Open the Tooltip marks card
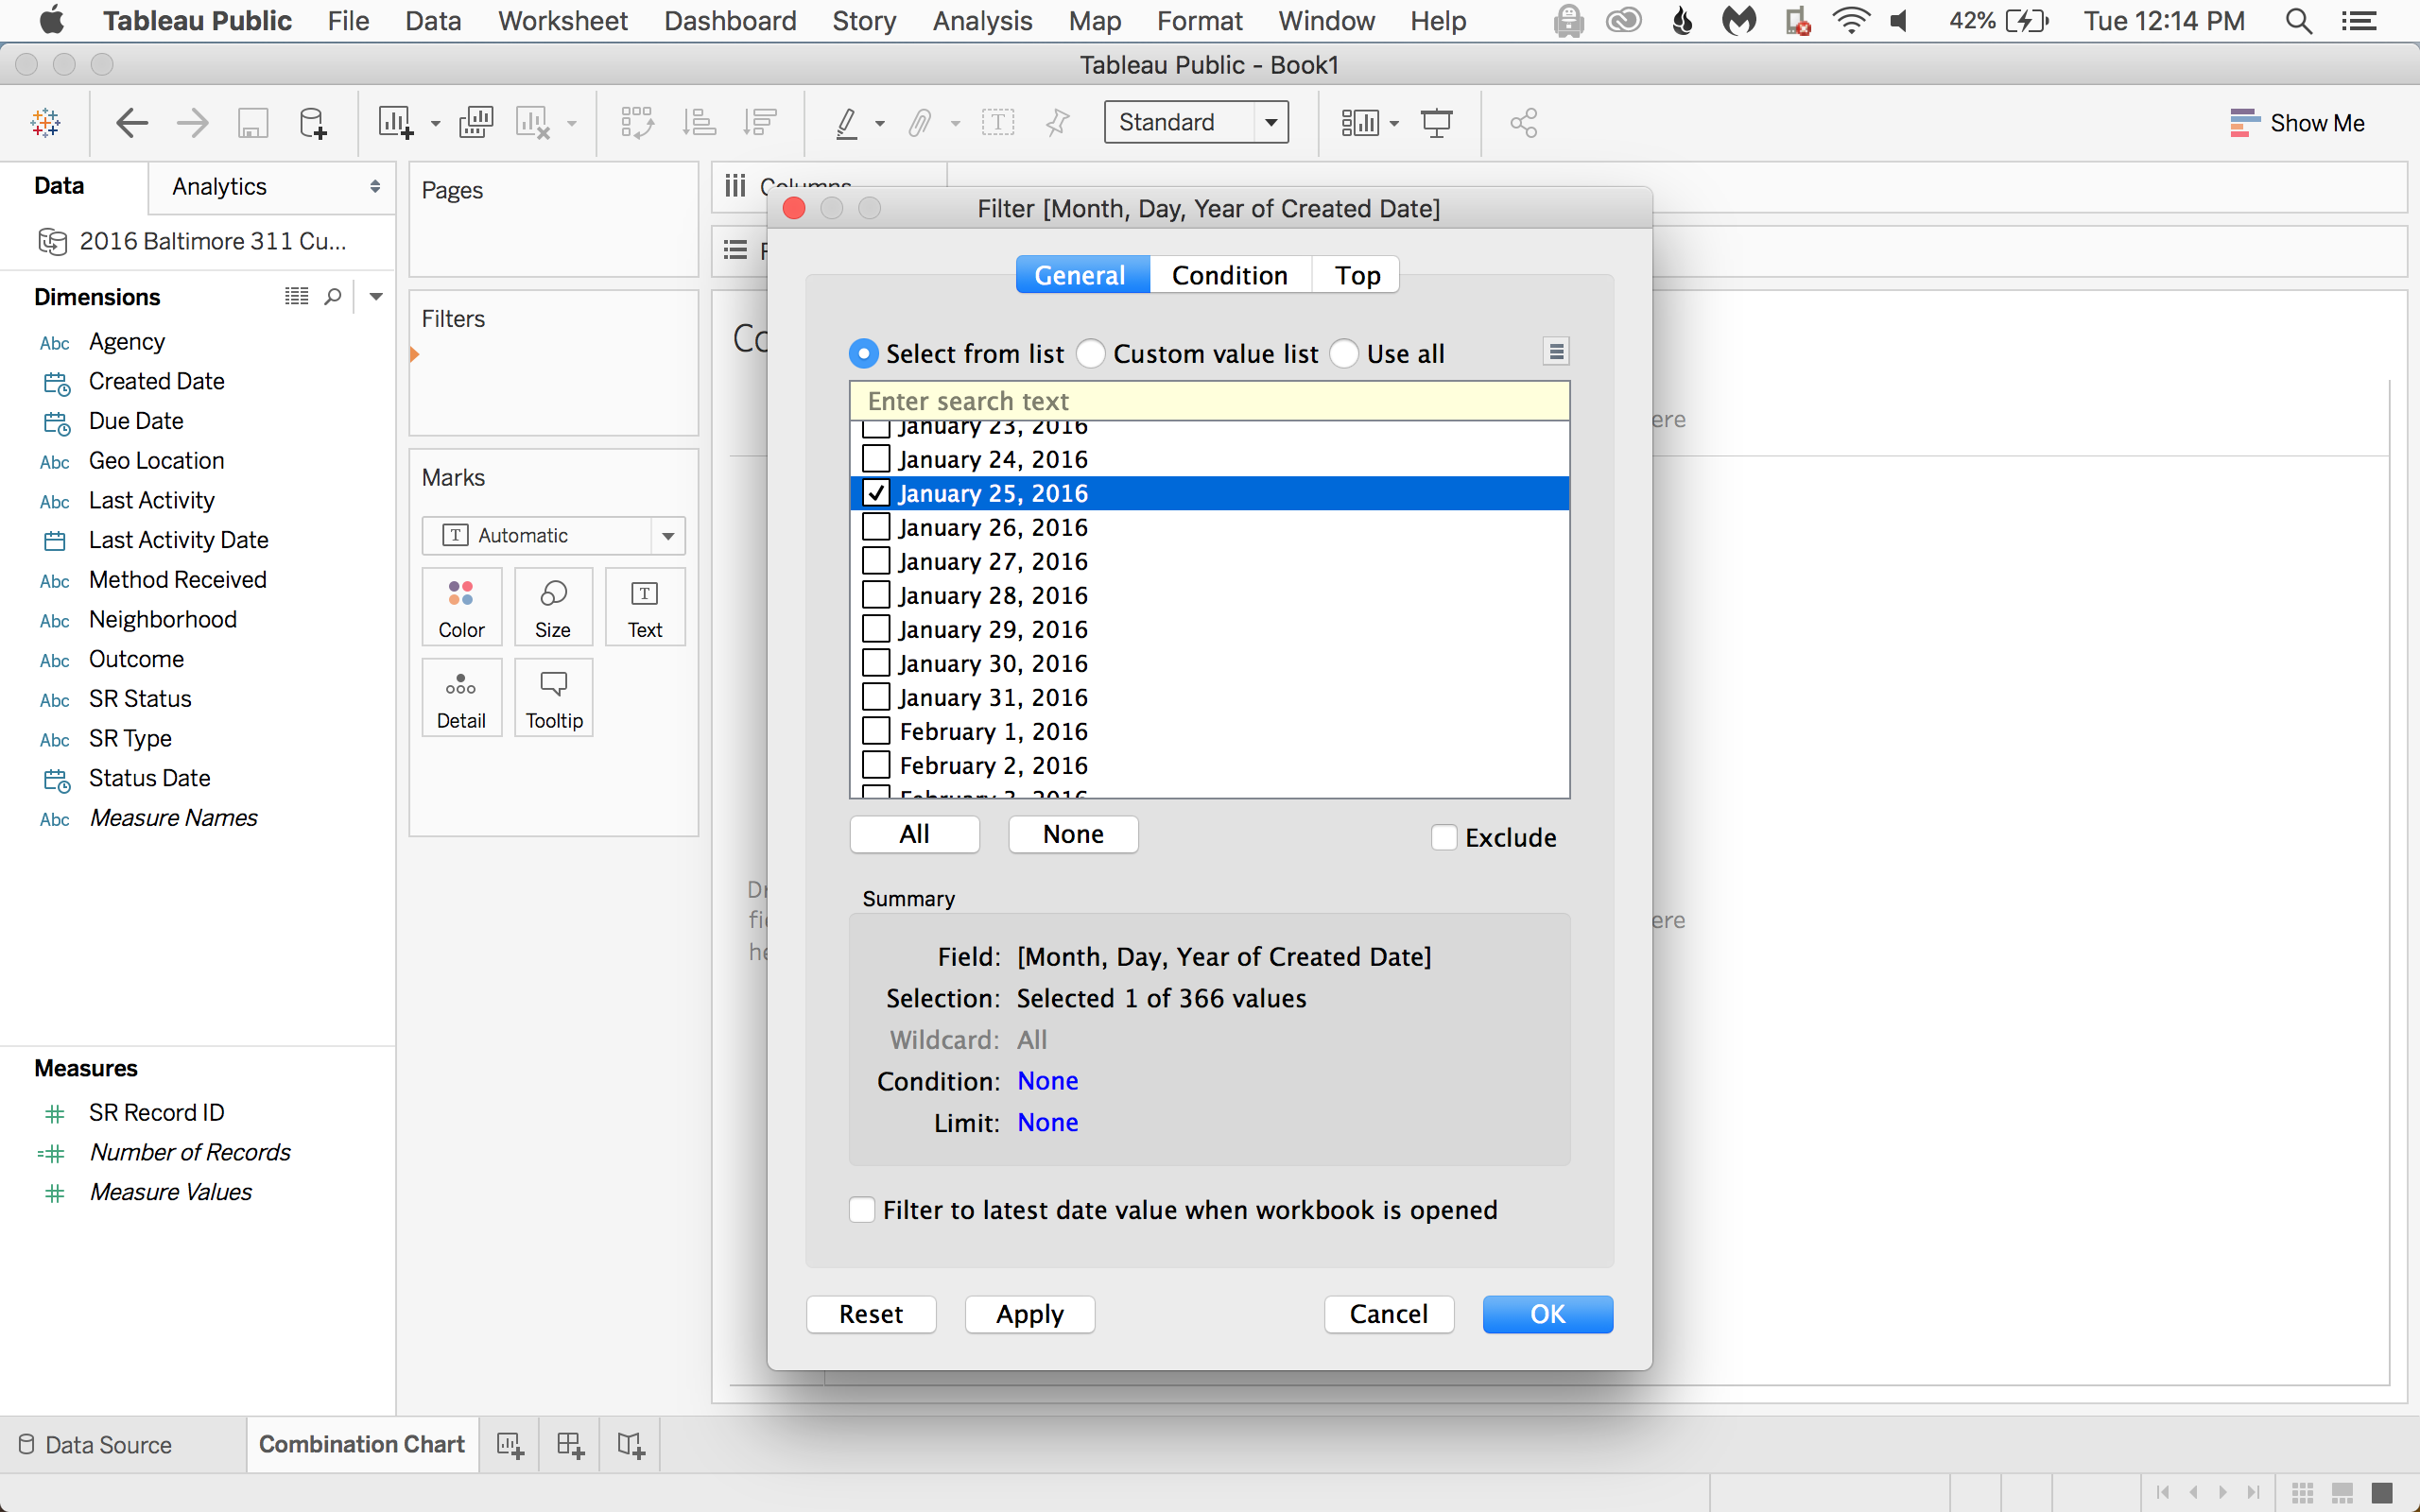This screenshot has width=2420, height=1512. coord(553,698)
